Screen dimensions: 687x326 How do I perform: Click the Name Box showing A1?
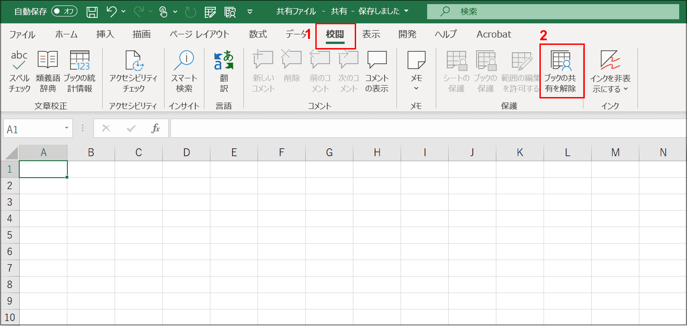tap(32, 129)
